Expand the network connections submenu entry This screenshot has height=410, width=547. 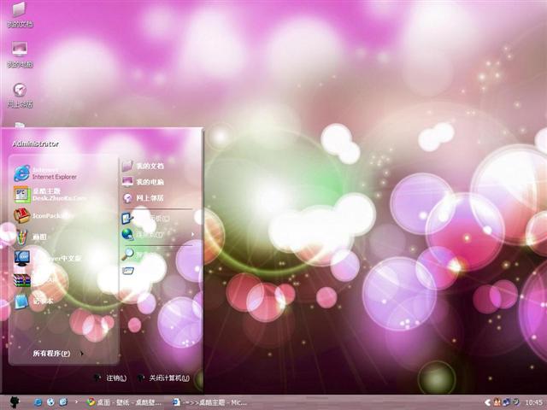pos(157,234)
